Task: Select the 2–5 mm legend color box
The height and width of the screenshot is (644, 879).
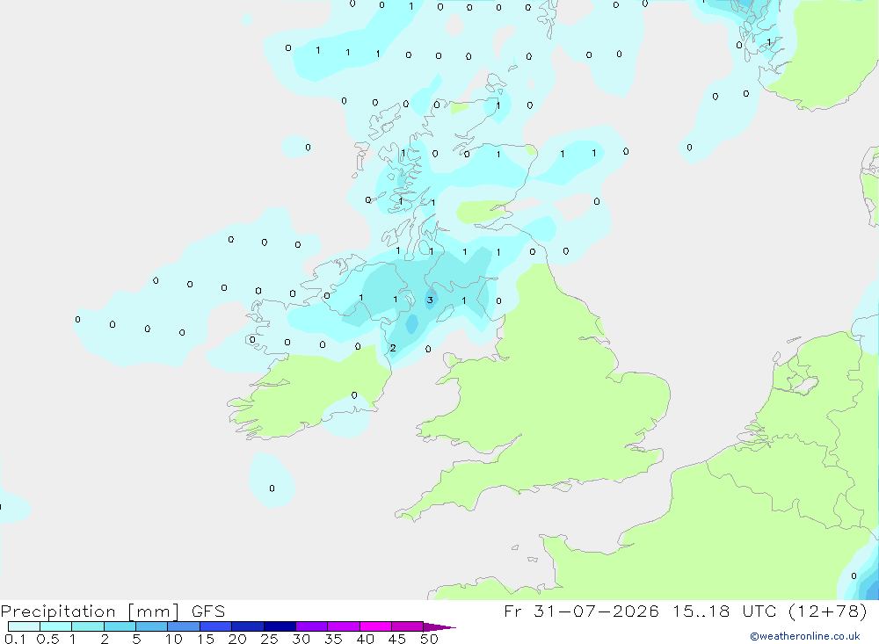Action: pyautogui.click(x=120, y=626)
